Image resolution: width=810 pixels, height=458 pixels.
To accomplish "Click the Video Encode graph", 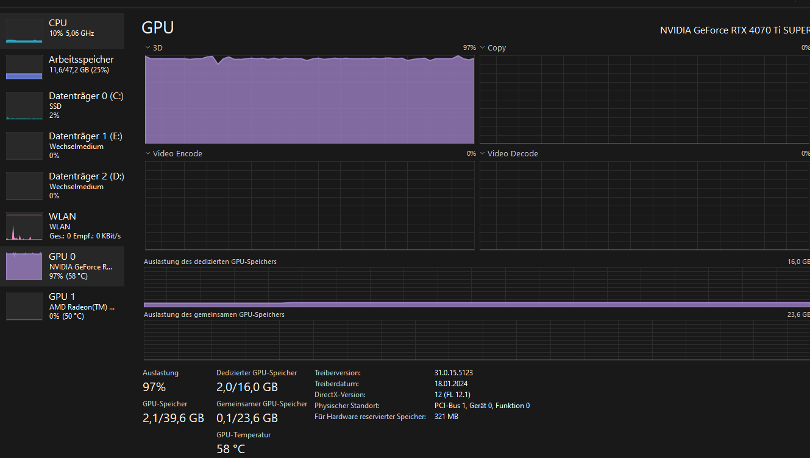I will 310,206.
